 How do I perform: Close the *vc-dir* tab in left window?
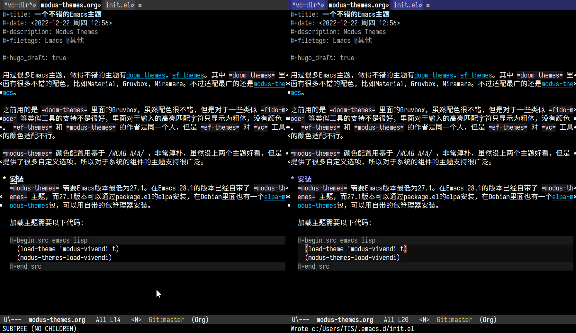[34, 5]
